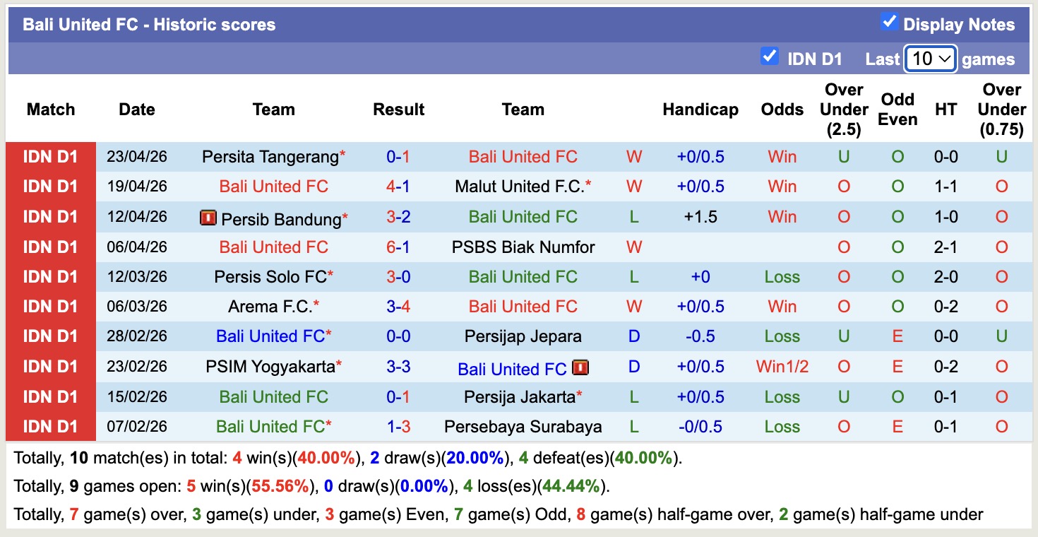Uncheck the IDN D1 league filter checkbox
This screenshot has height=537, width=1038.
pyautogui.click(x=769, y=57)
